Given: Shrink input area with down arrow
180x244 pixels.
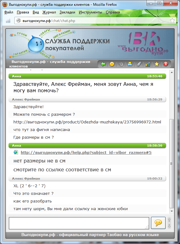Looking at the screenshot, I should click(169, 226).
